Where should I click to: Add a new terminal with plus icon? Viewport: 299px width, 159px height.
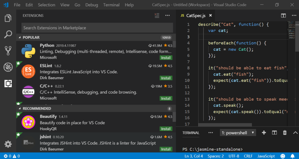tap(264, 133)
